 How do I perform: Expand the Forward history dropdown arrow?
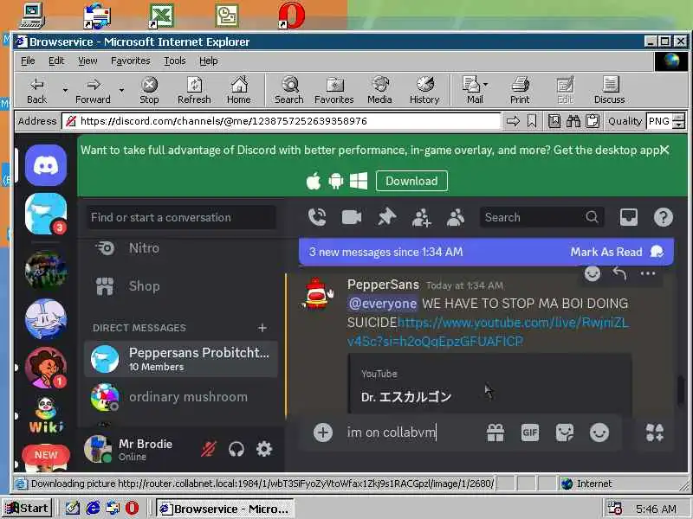pos(121,91)
